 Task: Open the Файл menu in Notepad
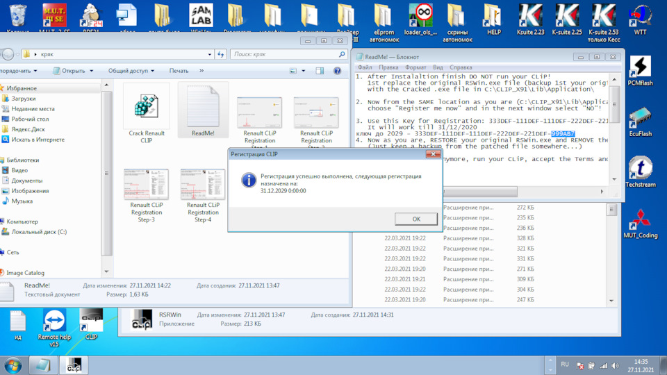[x=365, y=67]
